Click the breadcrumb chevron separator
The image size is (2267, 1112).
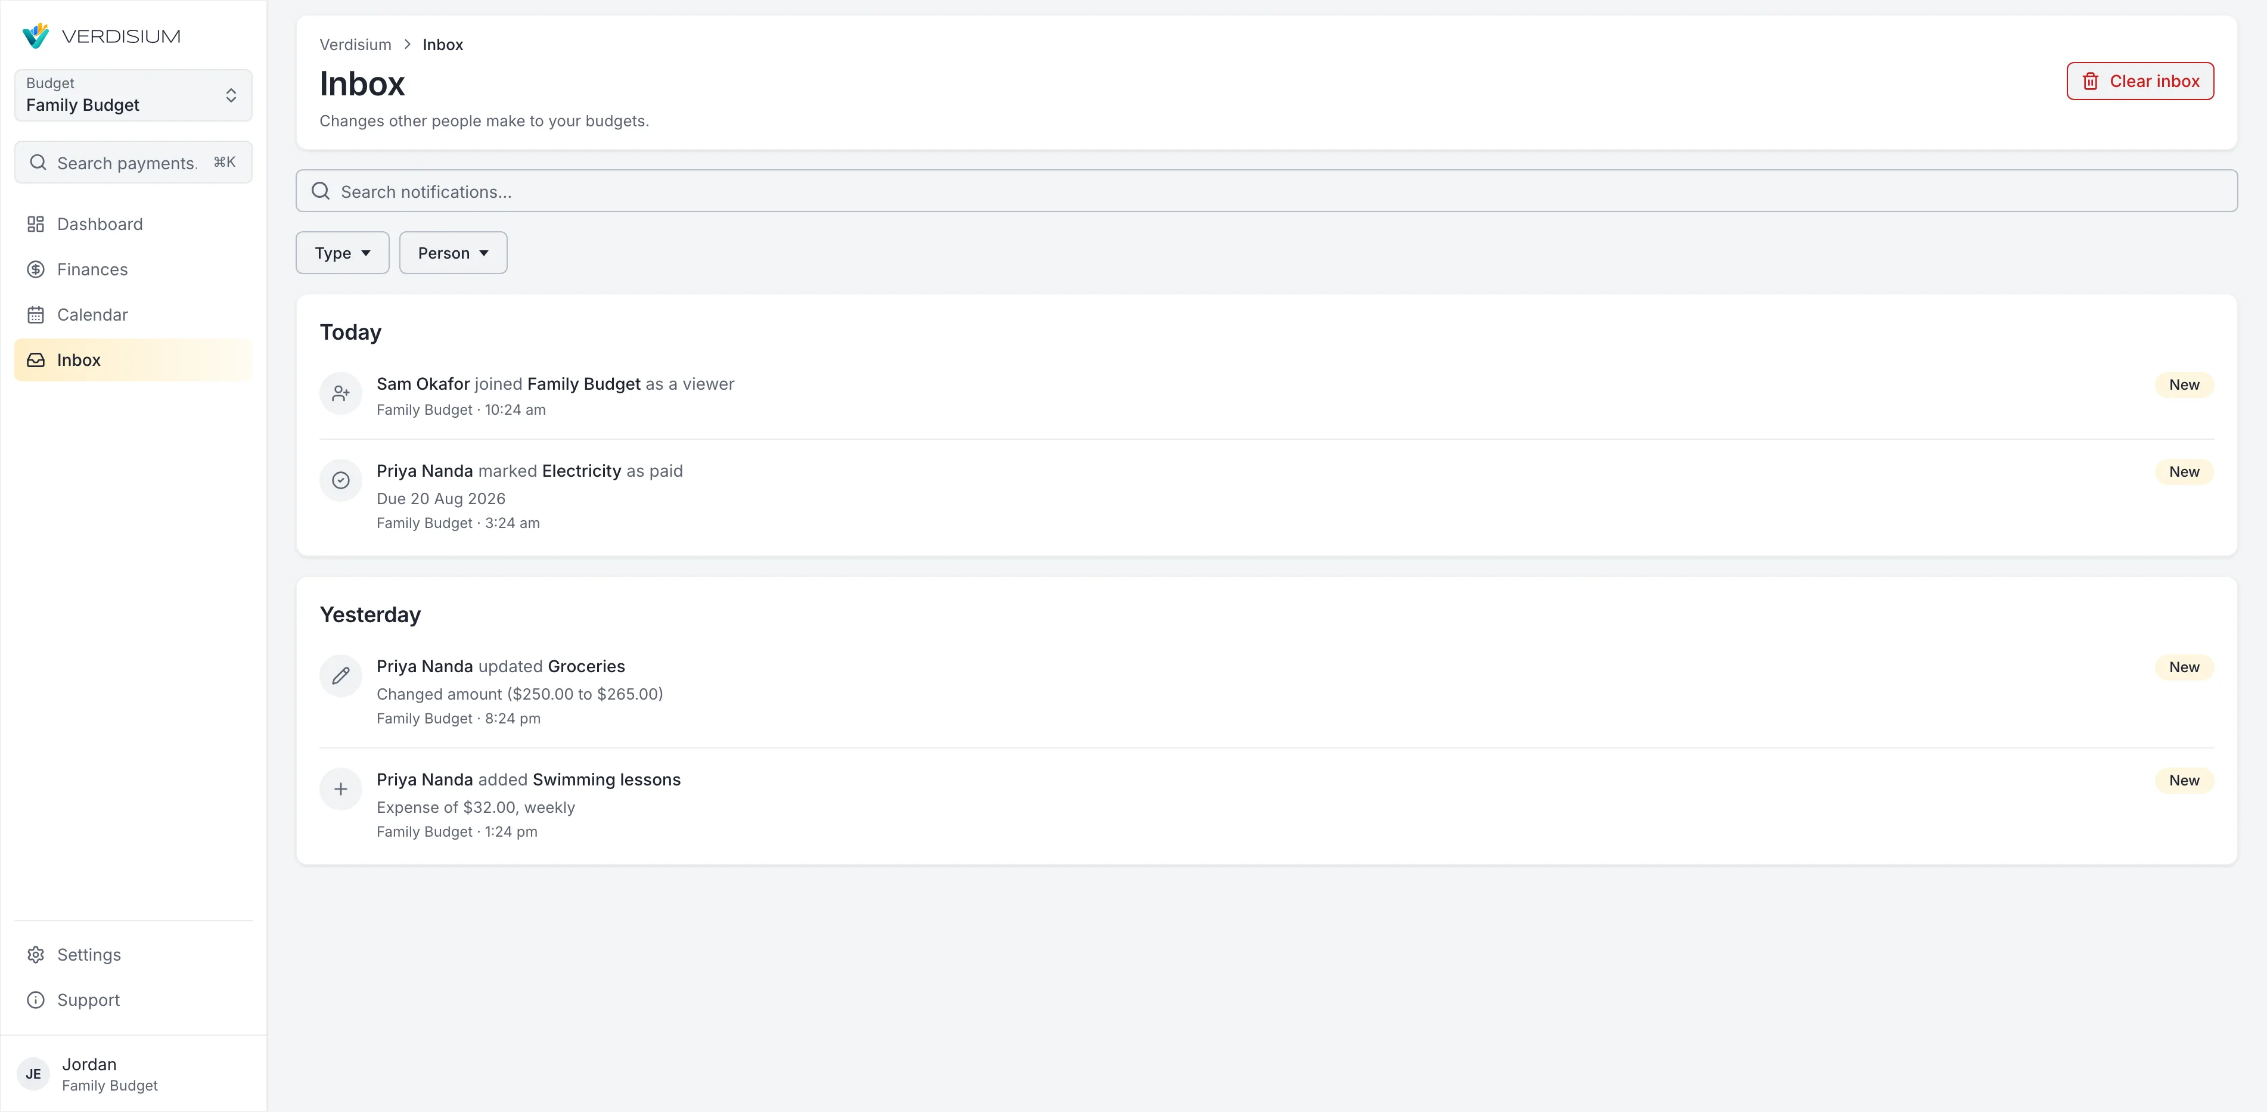tap(408, 44)
